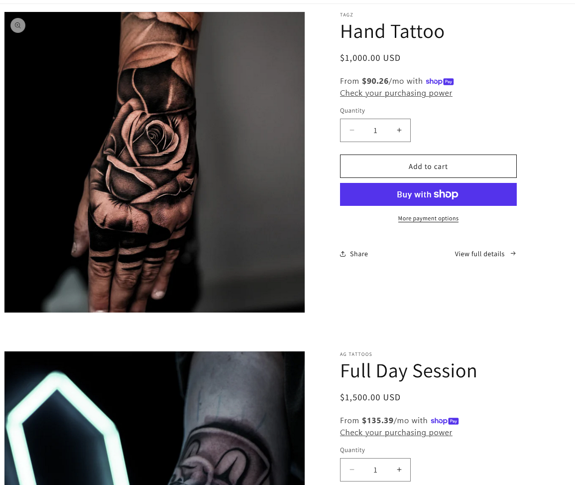575x485 pixels.
Task: Add Hand Tattoo to cart
Action: point(428,166)
